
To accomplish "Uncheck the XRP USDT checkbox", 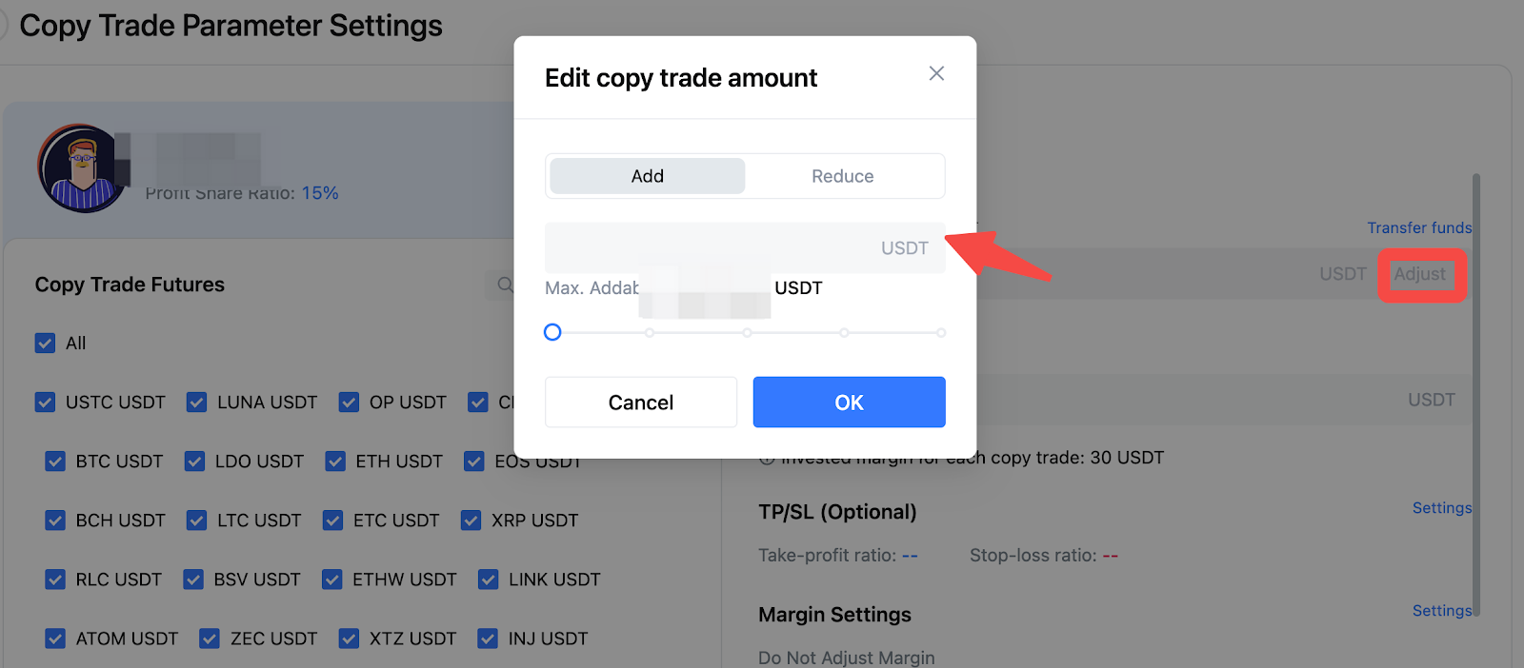I will [x=471, y=521].
